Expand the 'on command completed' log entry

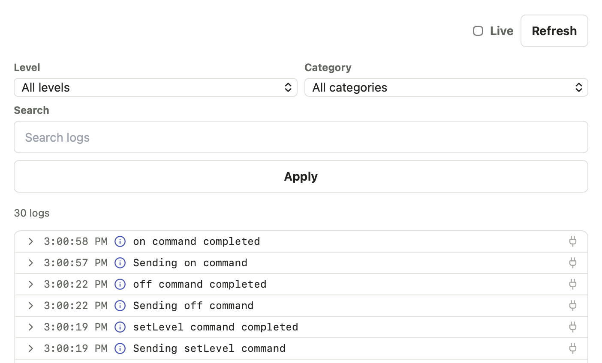click(x=31, y=241)
